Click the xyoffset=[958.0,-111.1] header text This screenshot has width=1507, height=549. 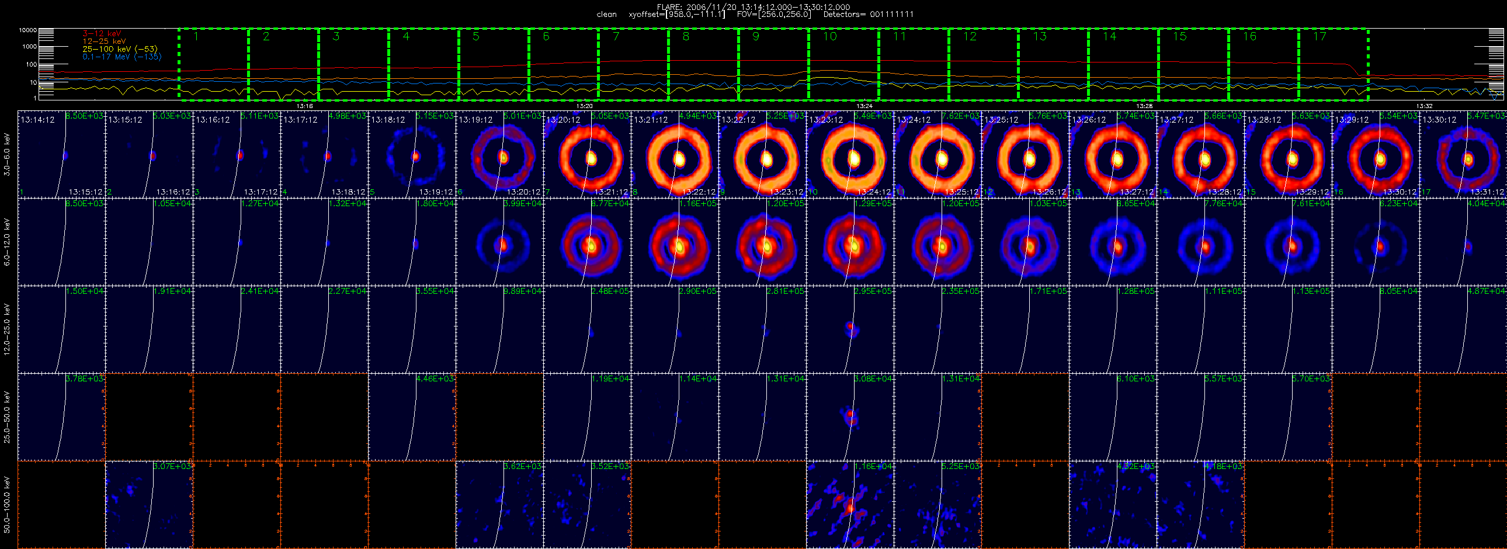coord(676,14)
